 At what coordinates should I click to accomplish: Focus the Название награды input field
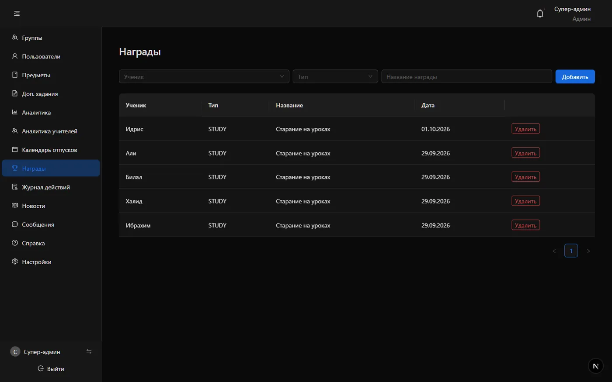(466, 76)
